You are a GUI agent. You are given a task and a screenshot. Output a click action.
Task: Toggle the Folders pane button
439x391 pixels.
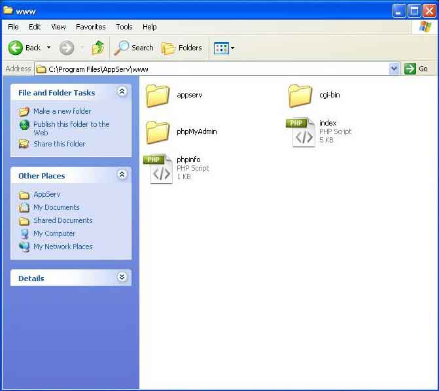tap(182, 48)
